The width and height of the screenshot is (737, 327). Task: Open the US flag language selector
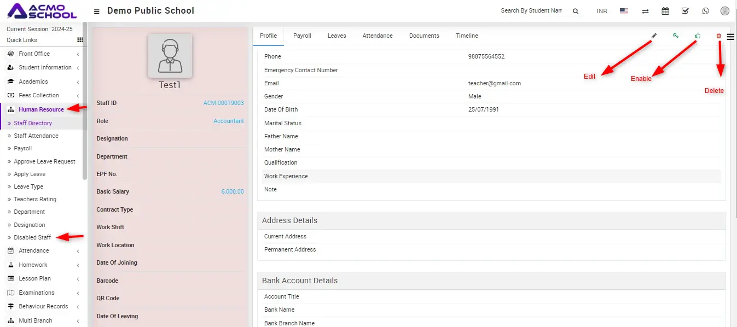tap(624, 11)
